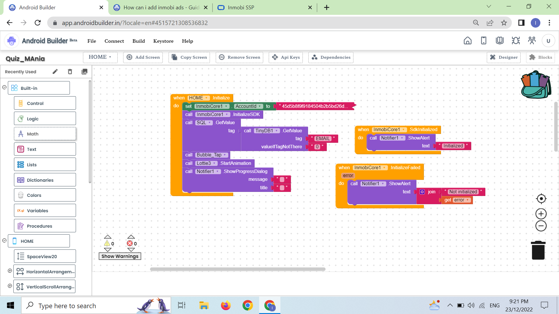Open the backpack on the workspace

point(536,85)
